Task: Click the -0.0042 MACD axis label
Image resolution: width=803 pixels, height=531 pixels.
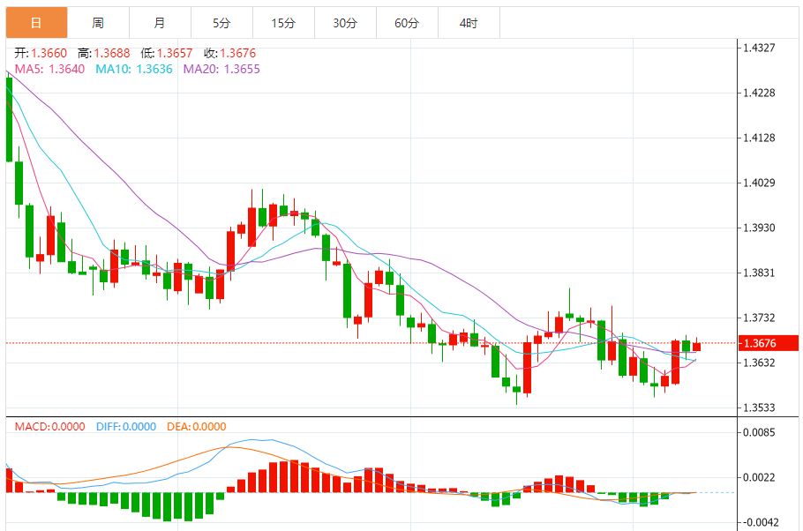Action: click(760, 522)
